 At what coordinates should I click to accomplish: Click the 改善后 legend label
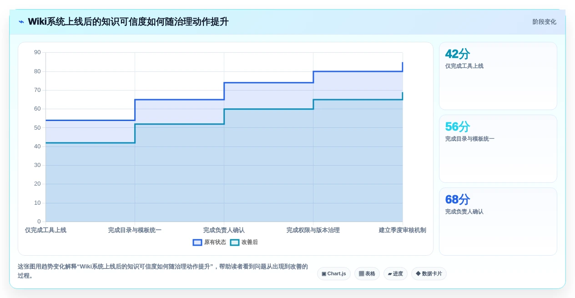pyautogui.click(x=250, y=242)
